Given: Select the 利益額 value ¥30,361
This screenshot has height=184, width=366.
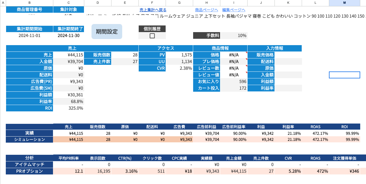Looking at the screenshot, I should [x=69, y=95].
